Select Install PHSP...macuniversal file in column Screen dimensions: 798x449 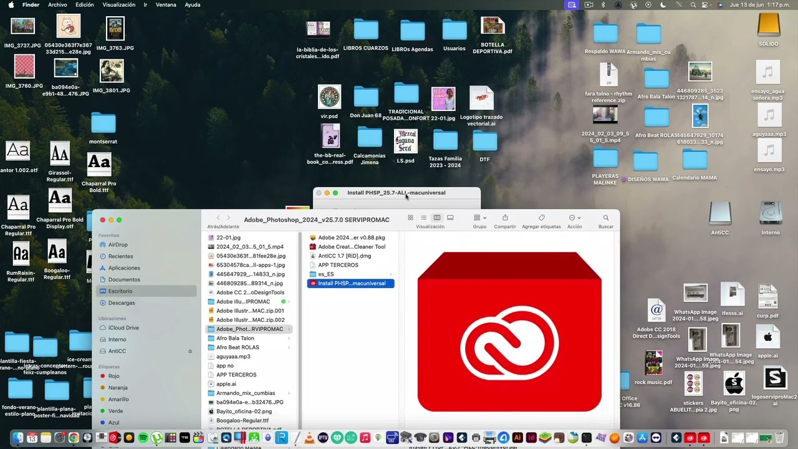[350, 283]
